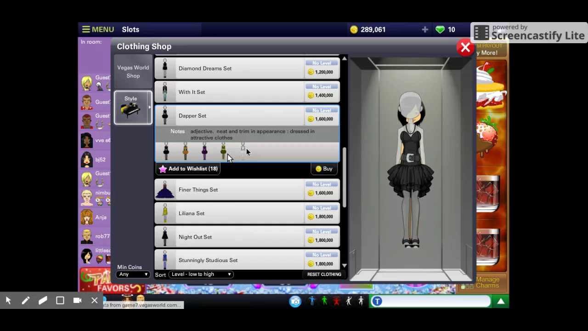Choose the green Dapper Set color variant

click(223, 151)
